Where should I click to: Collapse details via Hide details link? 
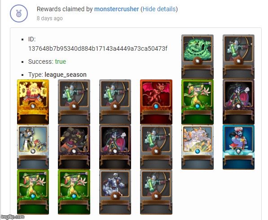click(159, 9)
